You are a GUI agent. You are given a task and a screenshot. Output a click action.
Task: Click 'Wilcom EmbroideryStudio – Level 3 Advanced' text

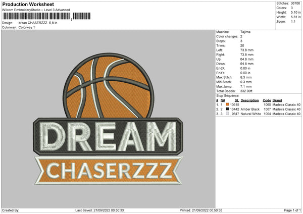click(36, 10)
